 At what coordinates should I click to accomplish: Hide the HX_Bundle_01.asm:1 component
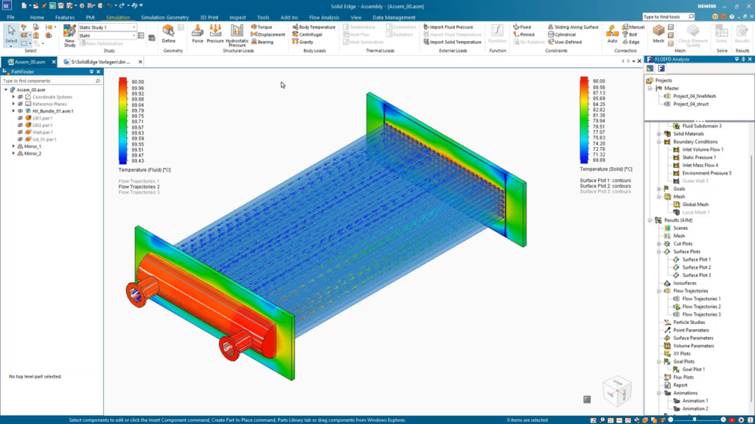20,111
